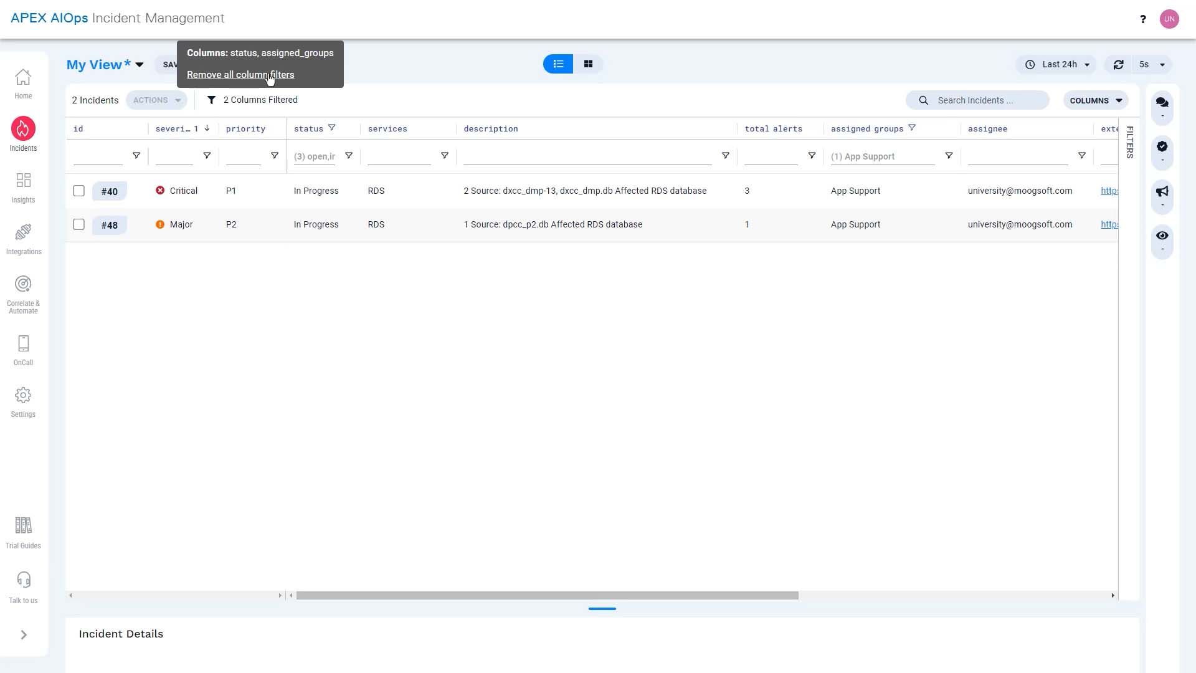Sort by the services column header
This screenshot has width=1196, height=673.
[x=387, y=129]
